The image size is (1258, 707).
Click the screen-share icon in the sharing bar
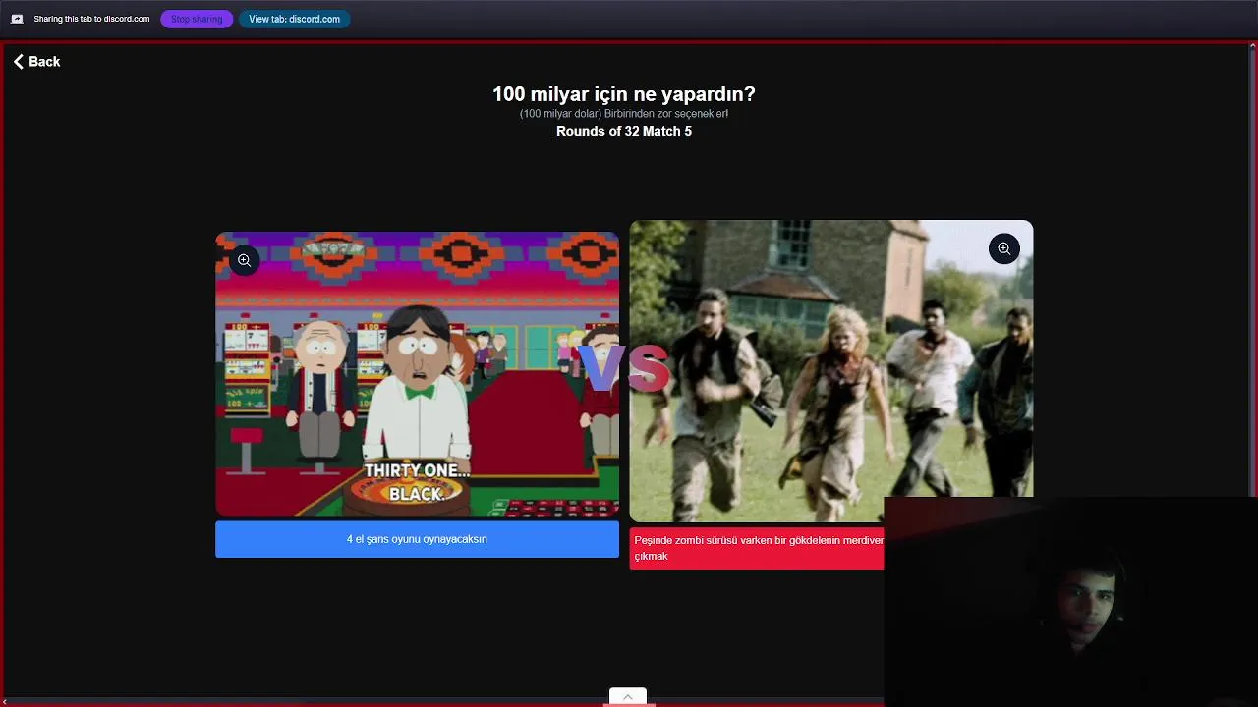(x=17, y=19)
